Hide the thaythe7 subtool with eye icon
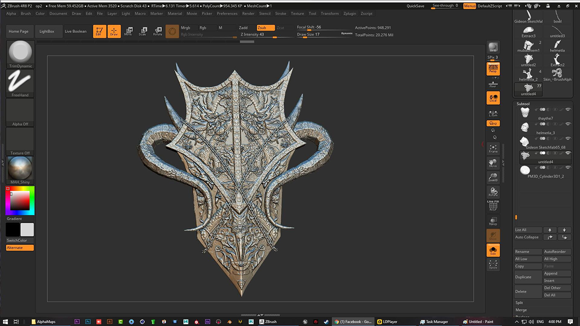 [x=567, y=110]
